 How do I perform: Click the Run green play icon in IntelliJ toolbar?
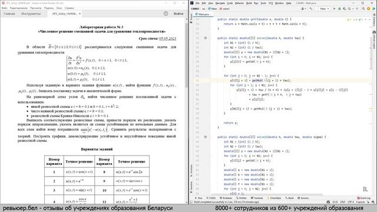[x=334, y=9]
